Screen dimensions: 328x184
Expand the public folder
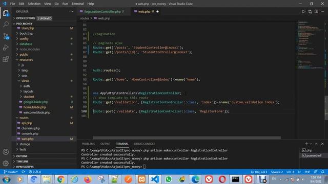(24, 55)
